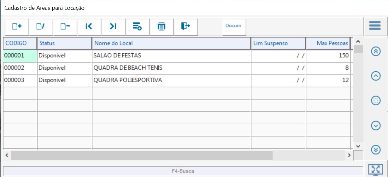Toggle fullscreen view icon

click(x=375, y=169)
